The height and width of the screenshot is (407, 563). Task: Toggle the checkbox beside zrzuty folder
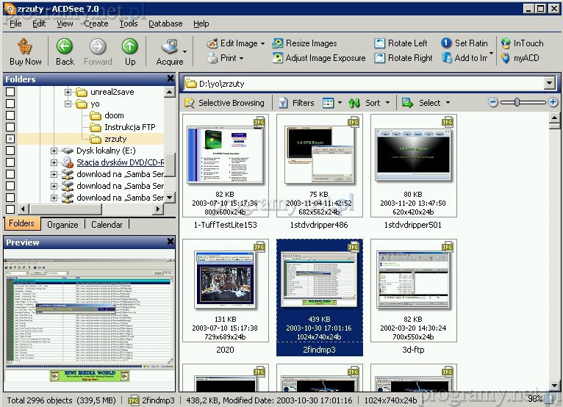[10, 139]
